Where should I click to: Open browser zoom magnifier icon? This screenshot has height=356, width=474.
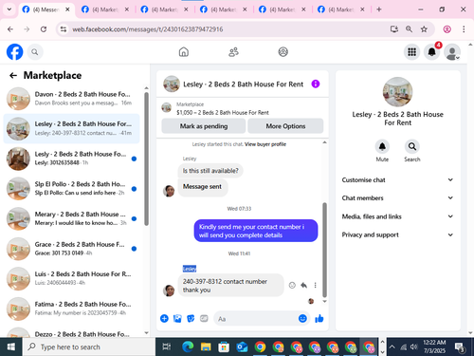click(409, 29)
